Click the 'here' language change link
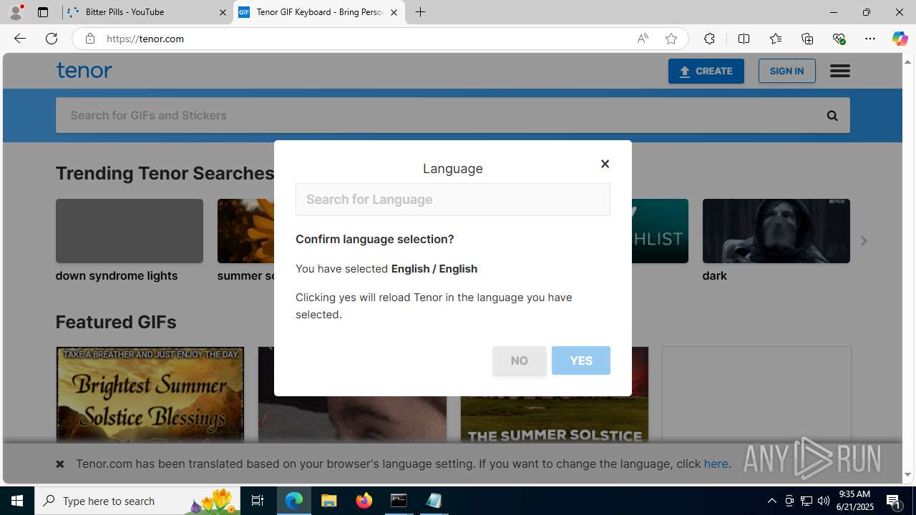Viewport: 916px width, 515px height. (x=716, y=463)
